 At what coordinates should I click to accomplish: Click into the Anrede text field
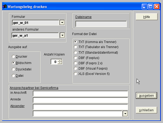click(x=80, y=100)
